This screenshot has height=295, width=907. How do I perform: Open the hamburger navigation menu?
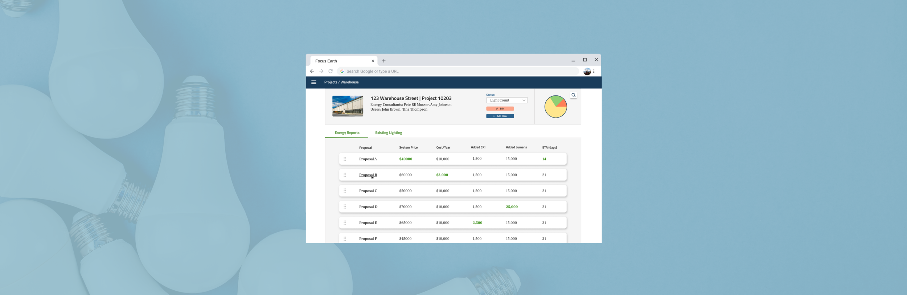(x=314, y=82)
